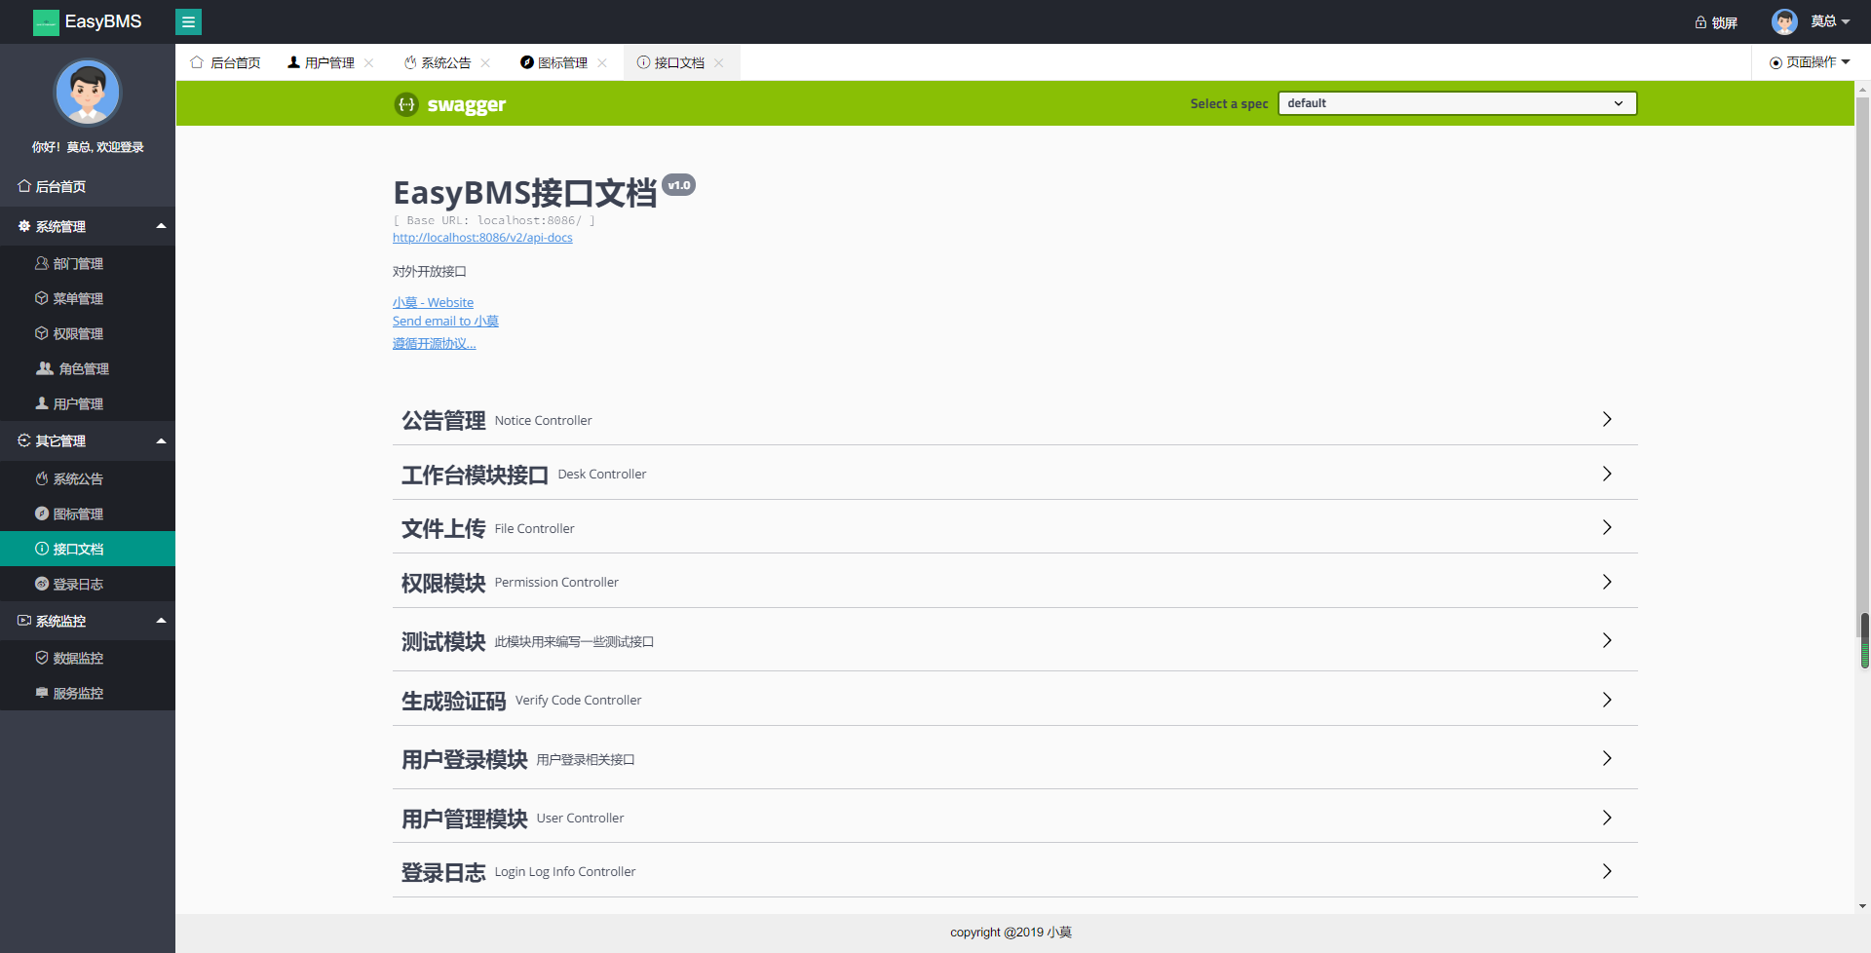Open the api-docs URL link
This screenshot has height=953, width=1871.
pyautogui.click(x=482, y=238)
